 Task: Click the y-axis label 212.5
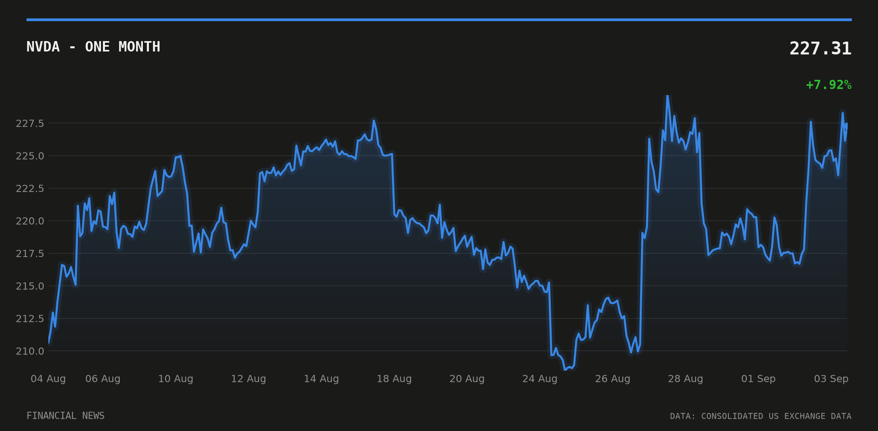point(30,318)
